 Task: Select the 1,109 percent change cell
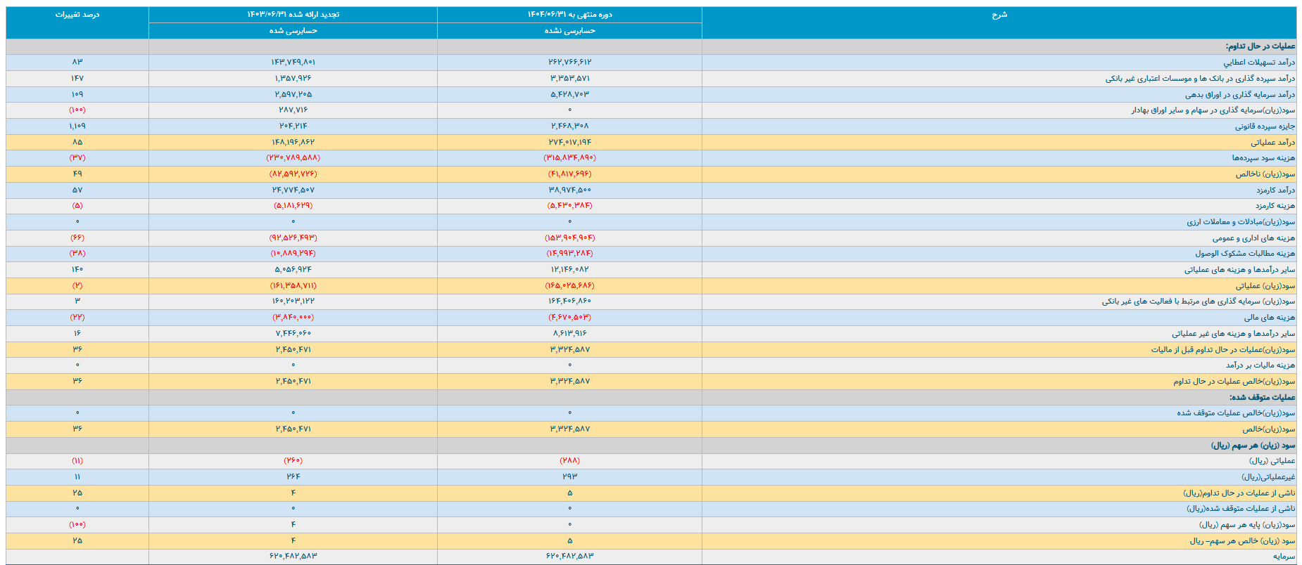pos(77,126)
